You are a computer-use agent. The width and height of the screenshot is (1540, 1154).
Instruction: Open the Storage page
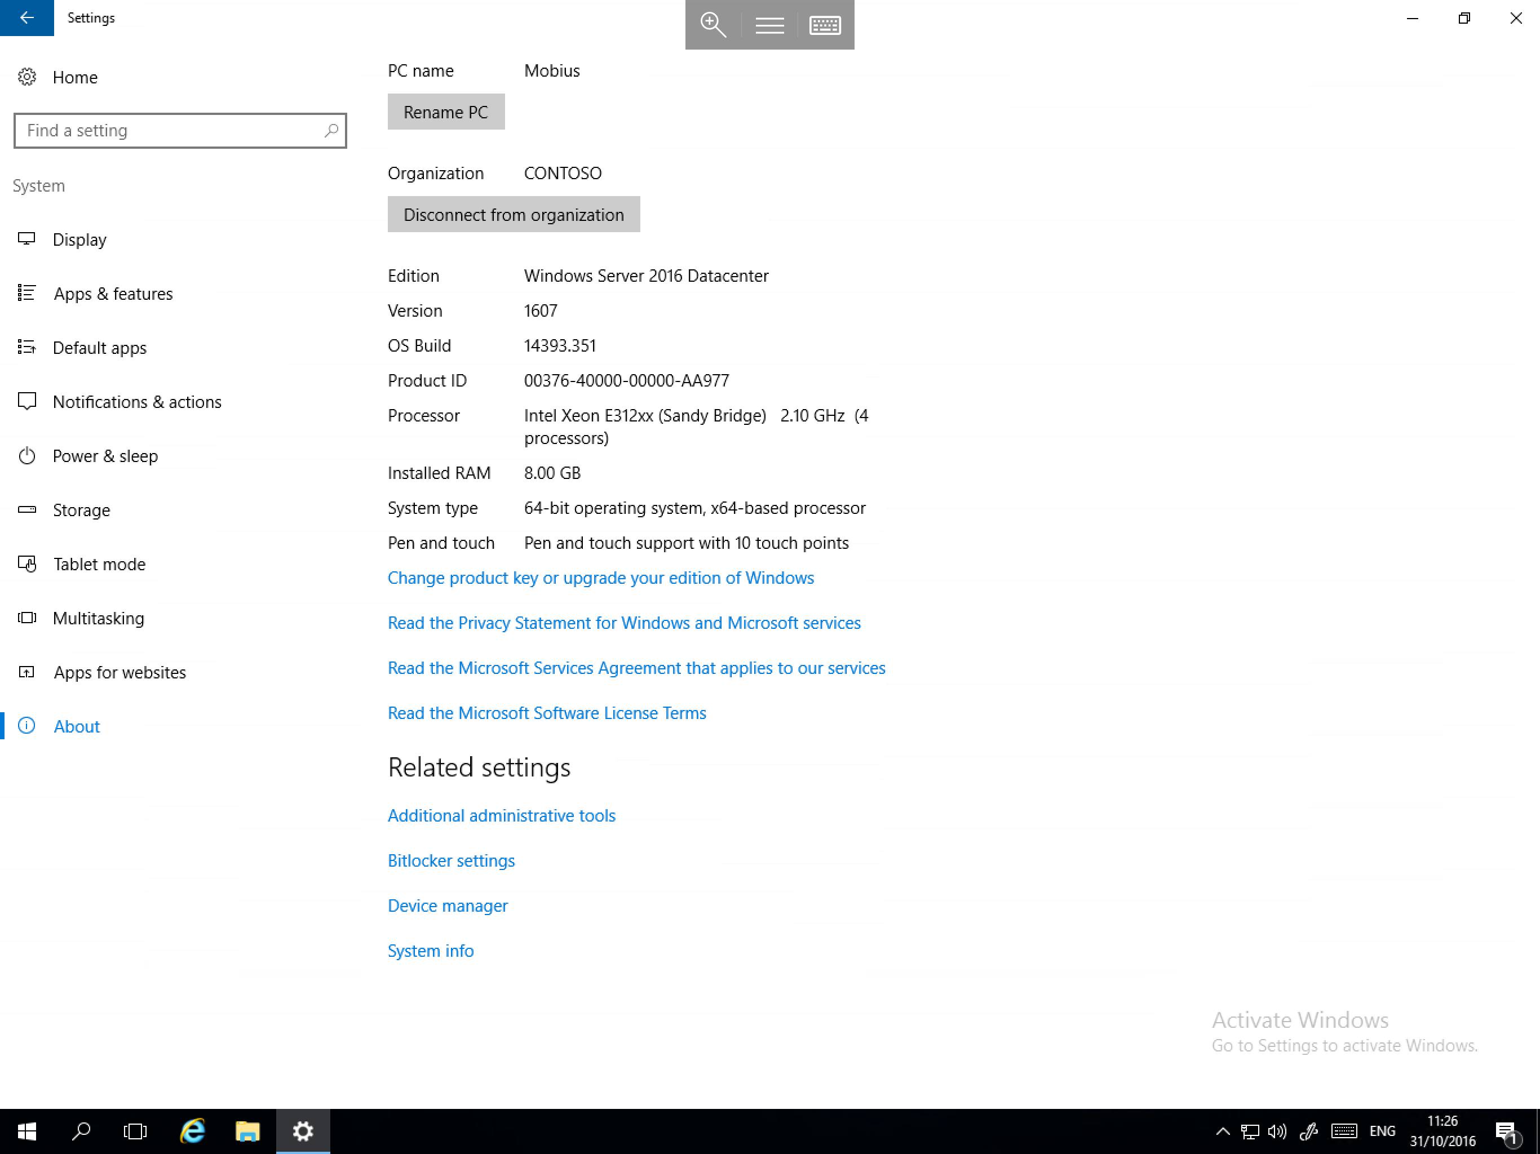tap(82, 510)
